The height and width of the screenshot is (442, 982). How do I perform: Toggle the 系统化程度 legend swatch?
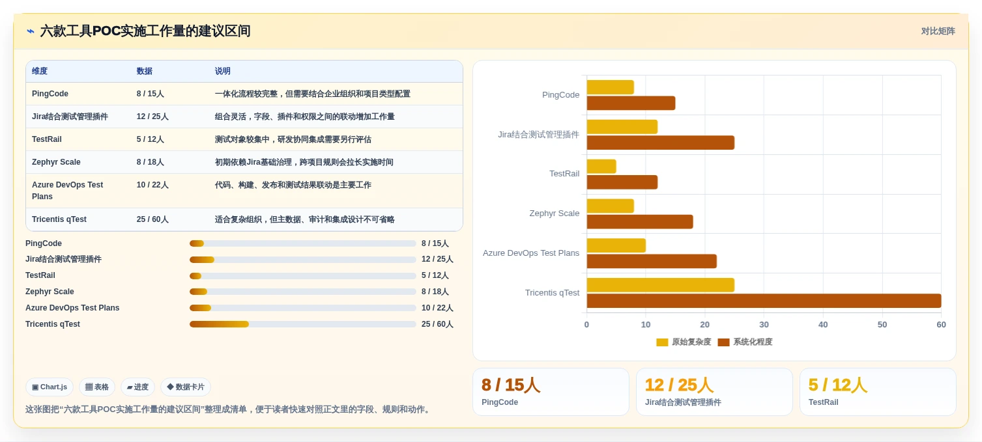(x=723, y=342)
